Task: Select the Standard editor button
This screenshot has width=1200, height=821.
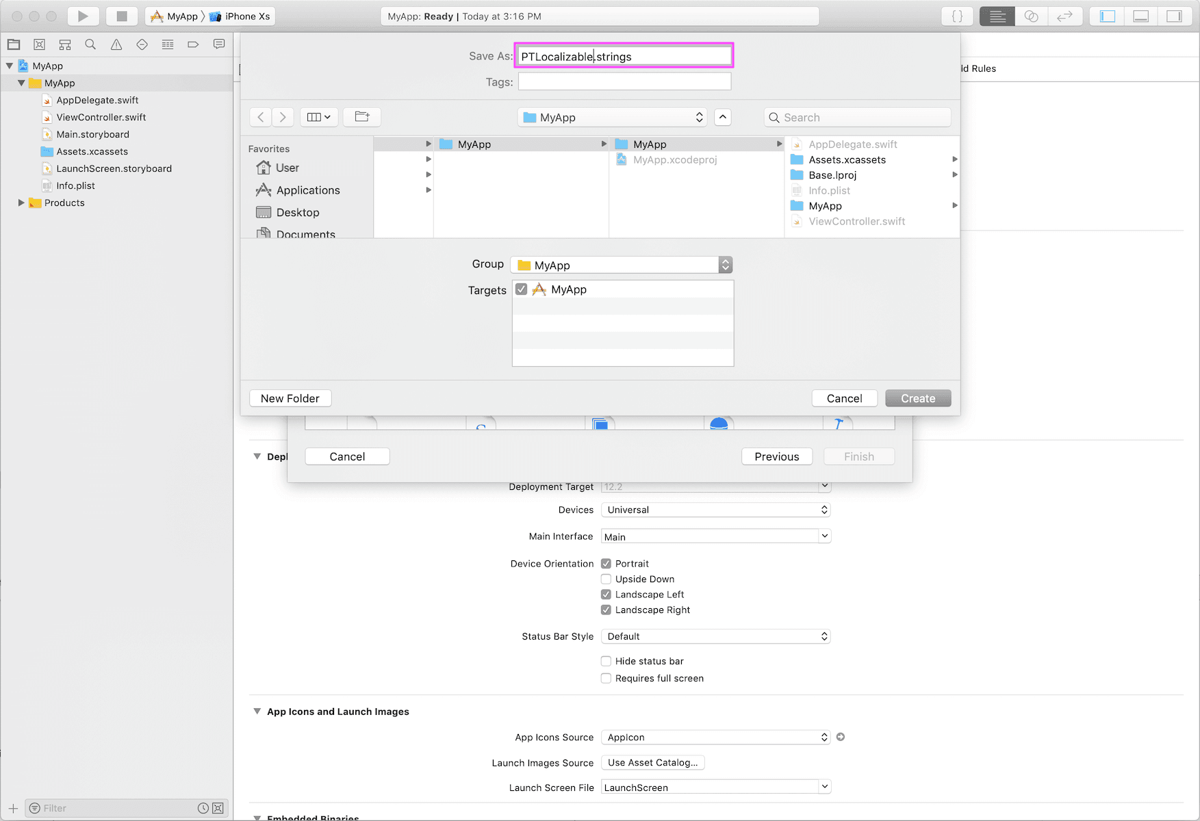Action: coord(997,16)
